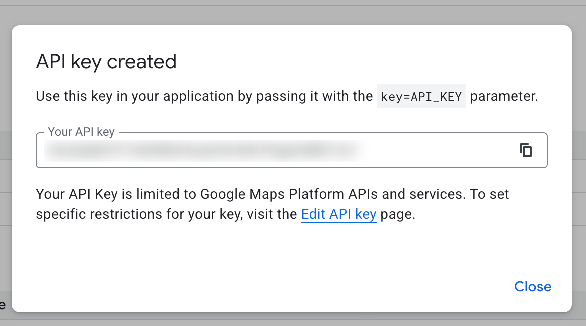This screenshot has height=326, width=586.
Task: Click the key=API_KEY code snippet
Action: (x=421, y=96)
